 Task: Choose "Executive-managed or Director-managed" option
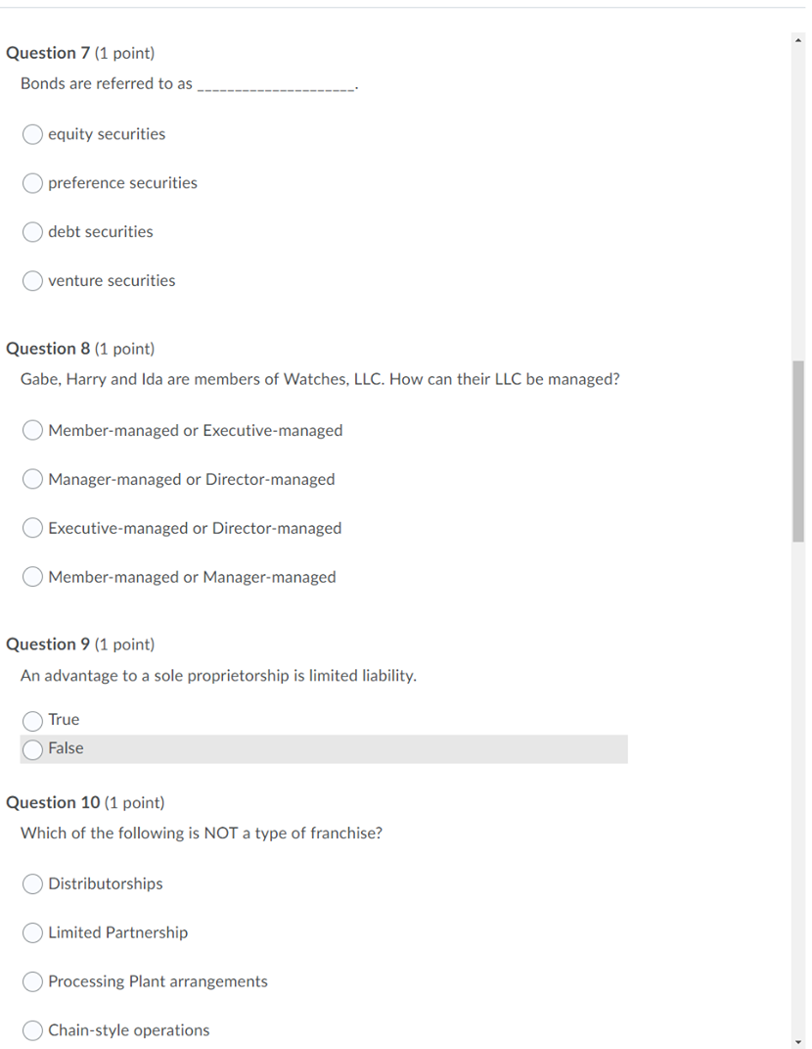click(x=31, y=527)
